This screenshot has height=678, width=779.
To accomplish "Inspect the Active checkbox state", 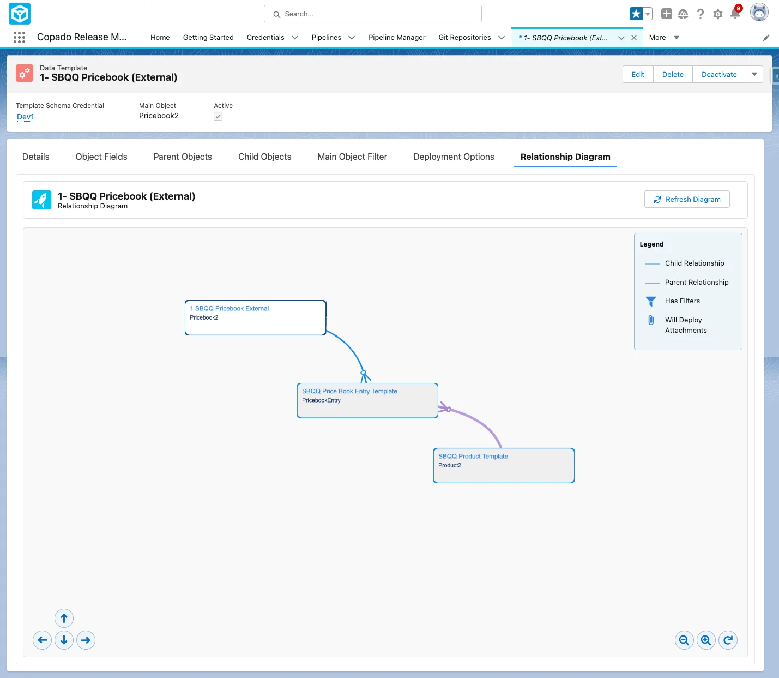I will click(x=218, y=116).
